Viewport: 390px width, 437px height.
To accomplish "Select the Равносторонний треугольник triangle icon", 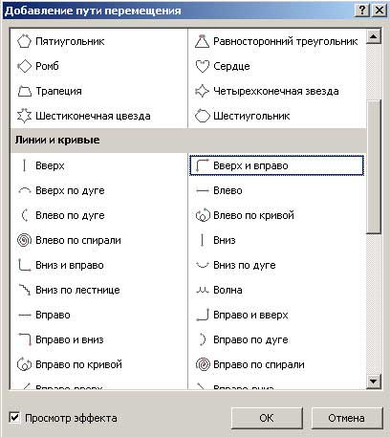I will (x=202, y=41).
